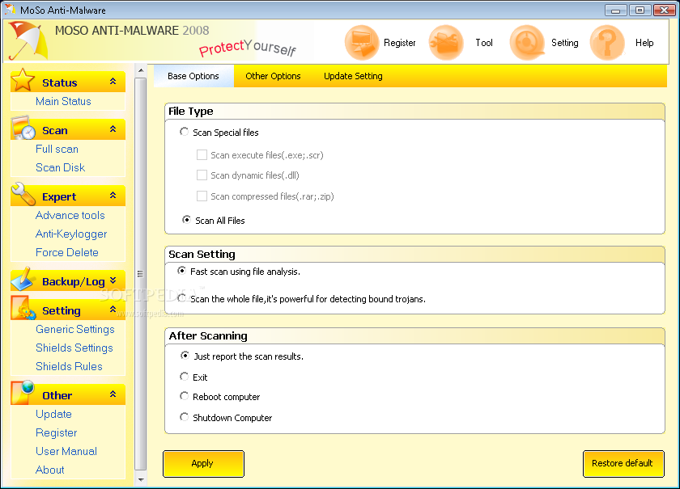Select the Shutdown Computer option
Image resolution: width=680 pixels, height=489 pixels.
point(184,417)
